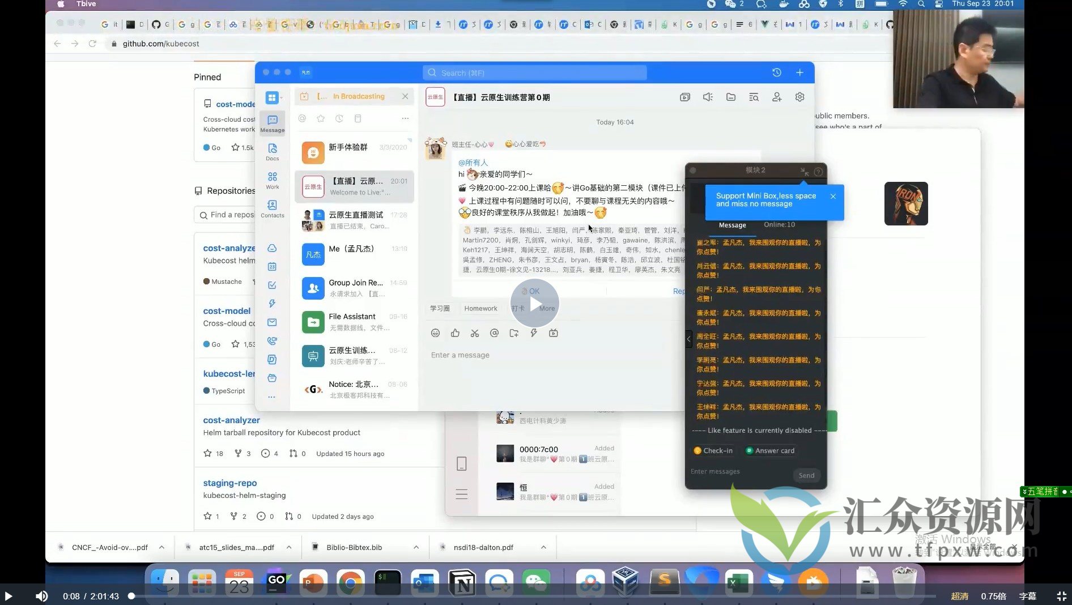Switch to the Online:10 tab
1072x605 pixels.
tap(779, 225)
